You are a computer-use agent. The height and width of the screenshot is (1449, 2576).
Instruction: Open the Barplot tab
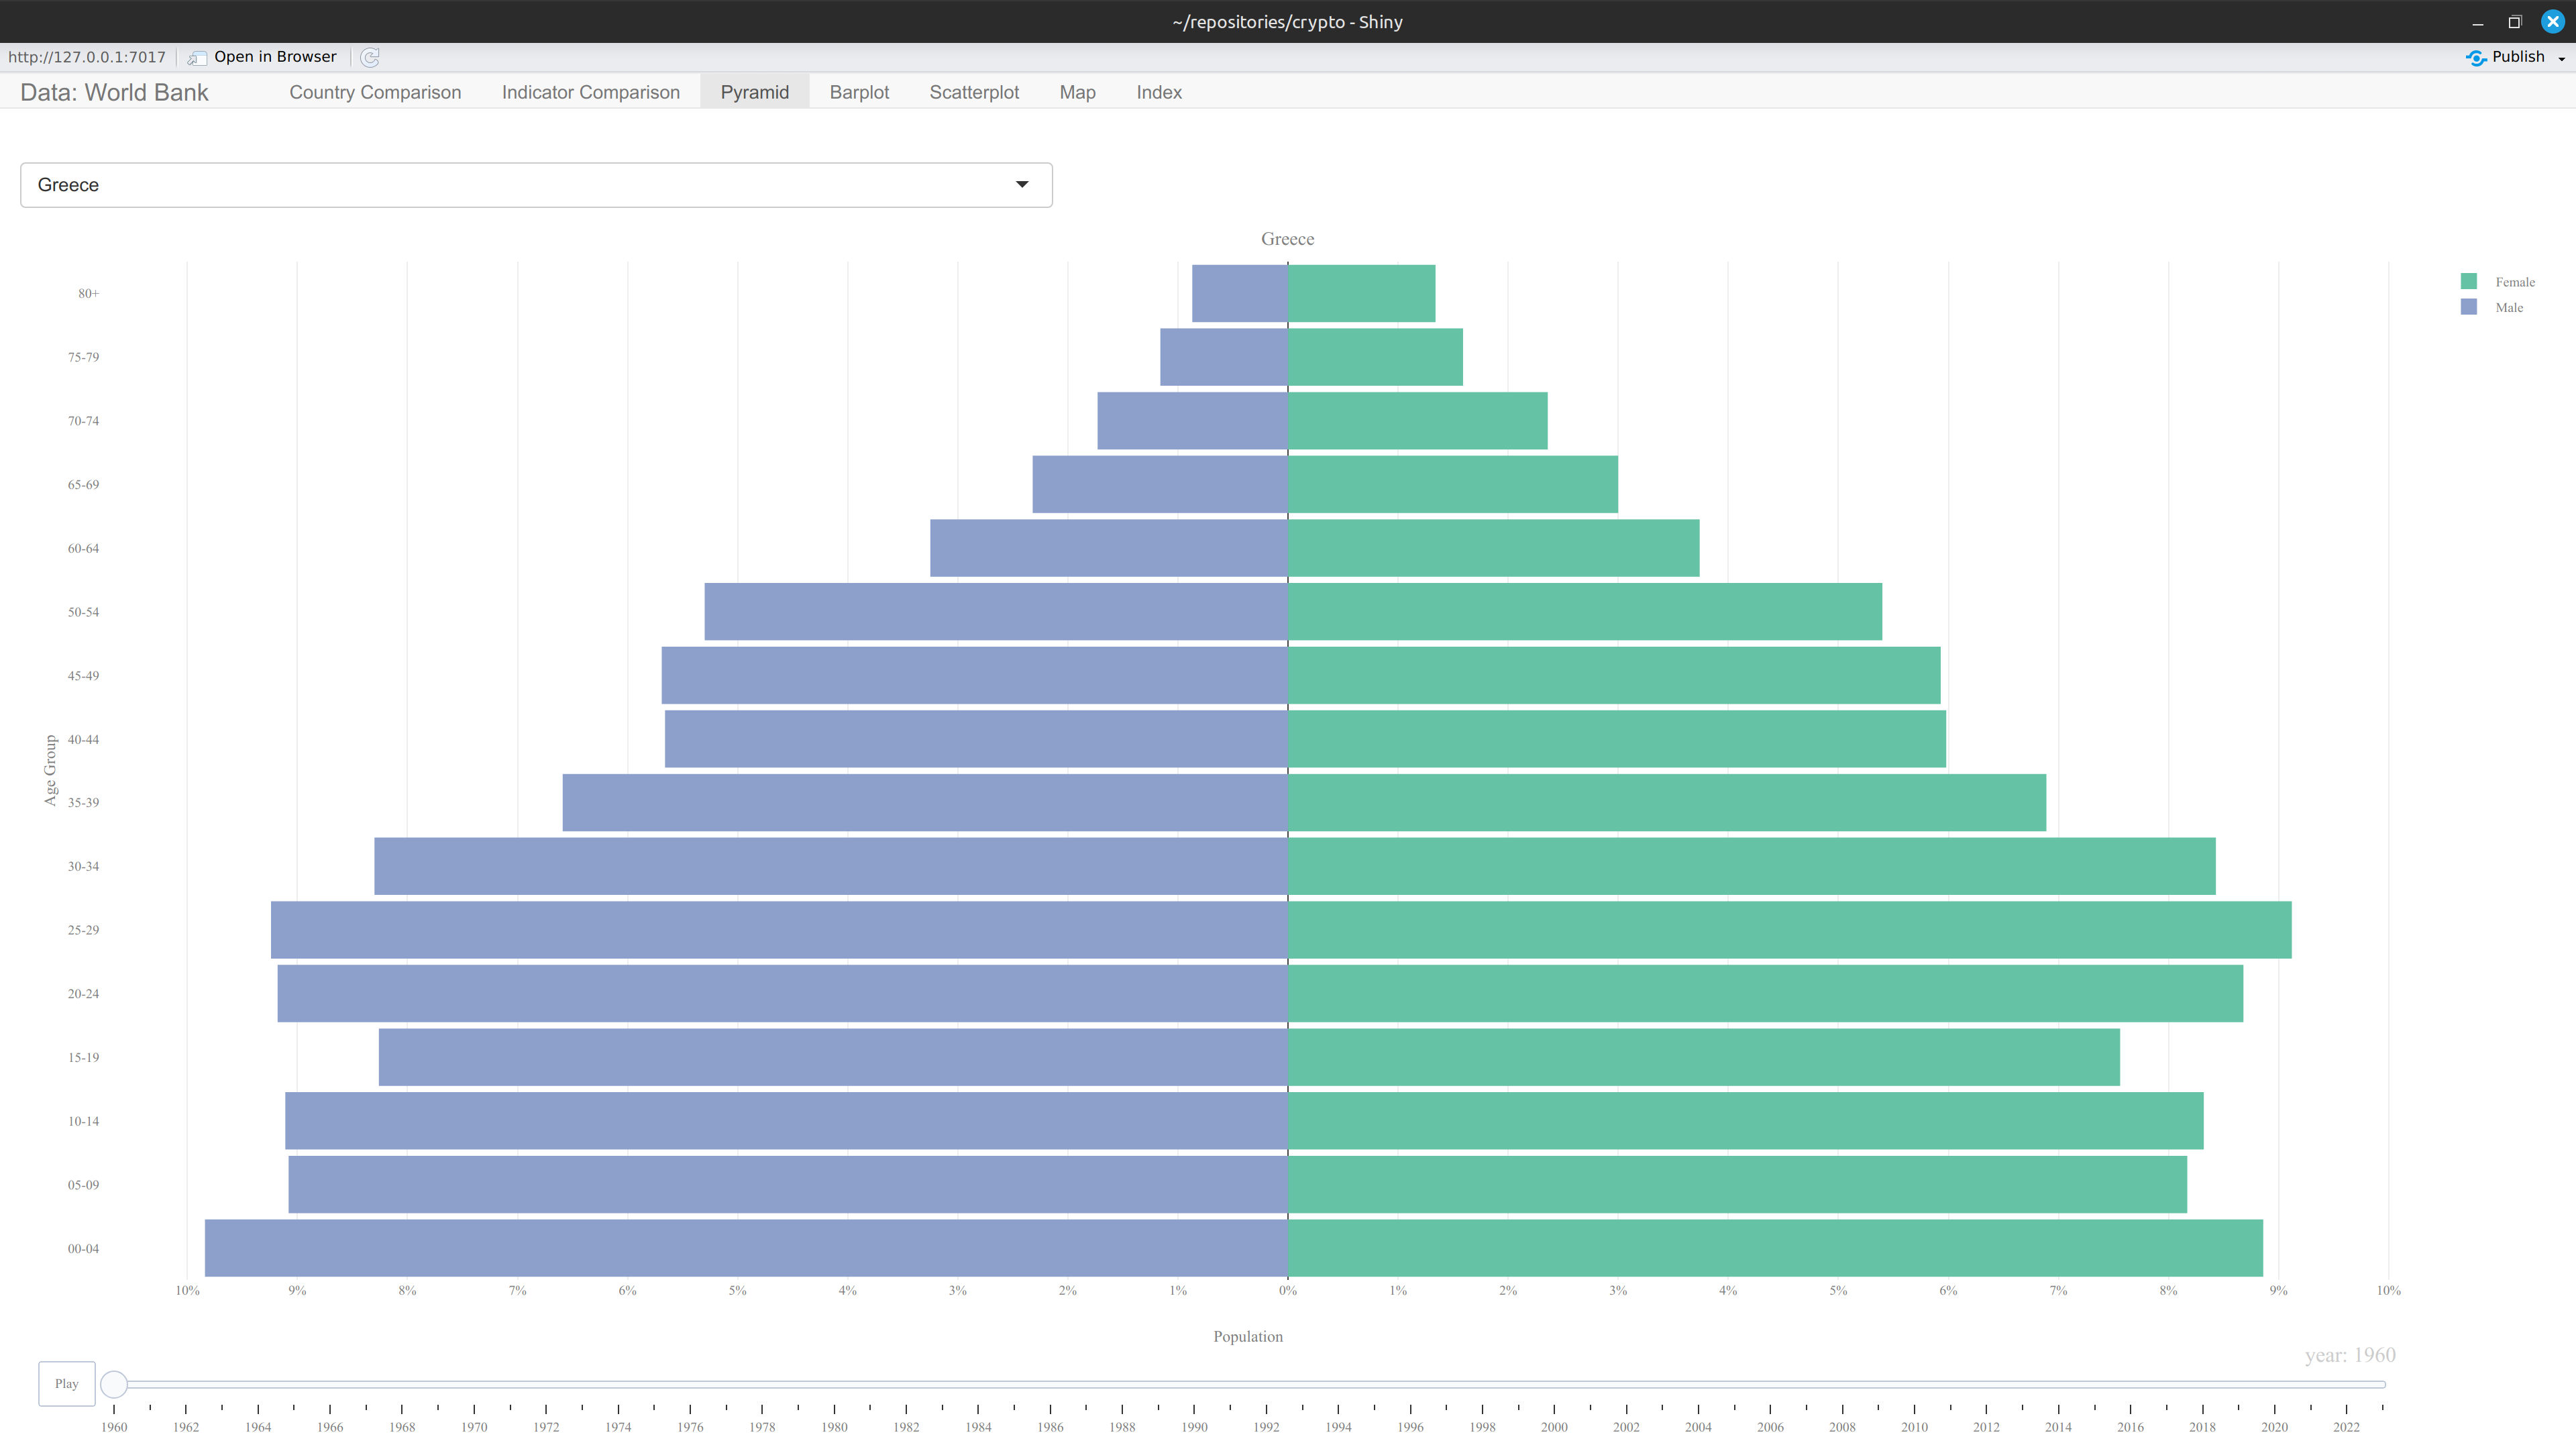(859, 92)
